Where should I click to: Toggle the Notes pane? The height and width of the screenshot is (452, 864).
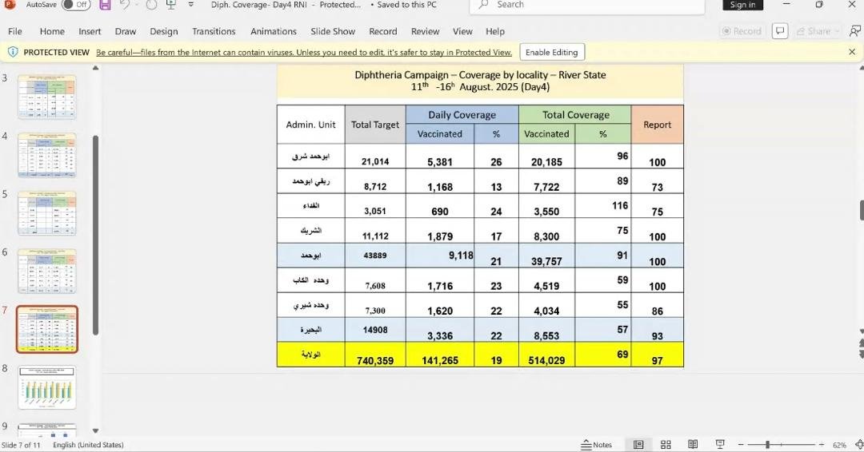coord(597,445)
